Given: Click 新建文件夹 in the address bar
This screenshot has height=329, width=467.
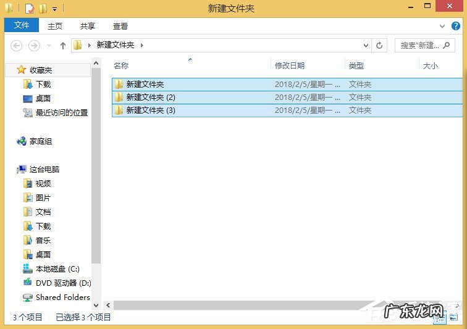Looking at the screenshot, I should (116, 45).
